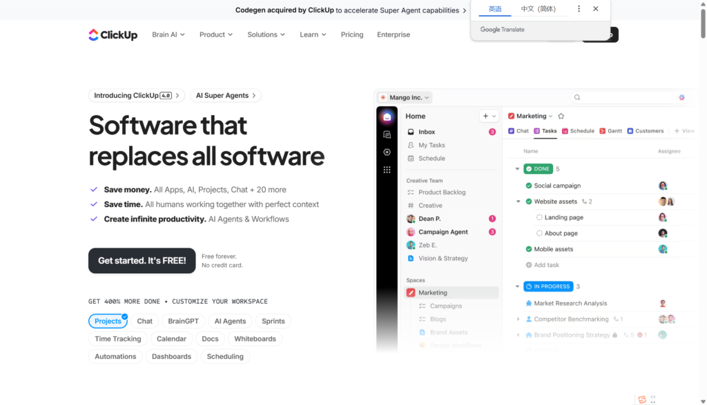Open Codegen acquired by ClickUp announcement
Image resolution: width=707 pixels, height=405 pixels.
[x=351, y=10]
